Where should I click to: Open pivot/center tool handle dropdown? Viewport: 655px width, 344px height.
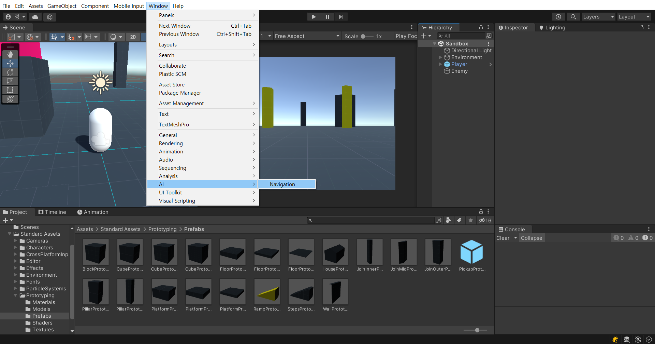pyautogui.click(x=15, y=37)
